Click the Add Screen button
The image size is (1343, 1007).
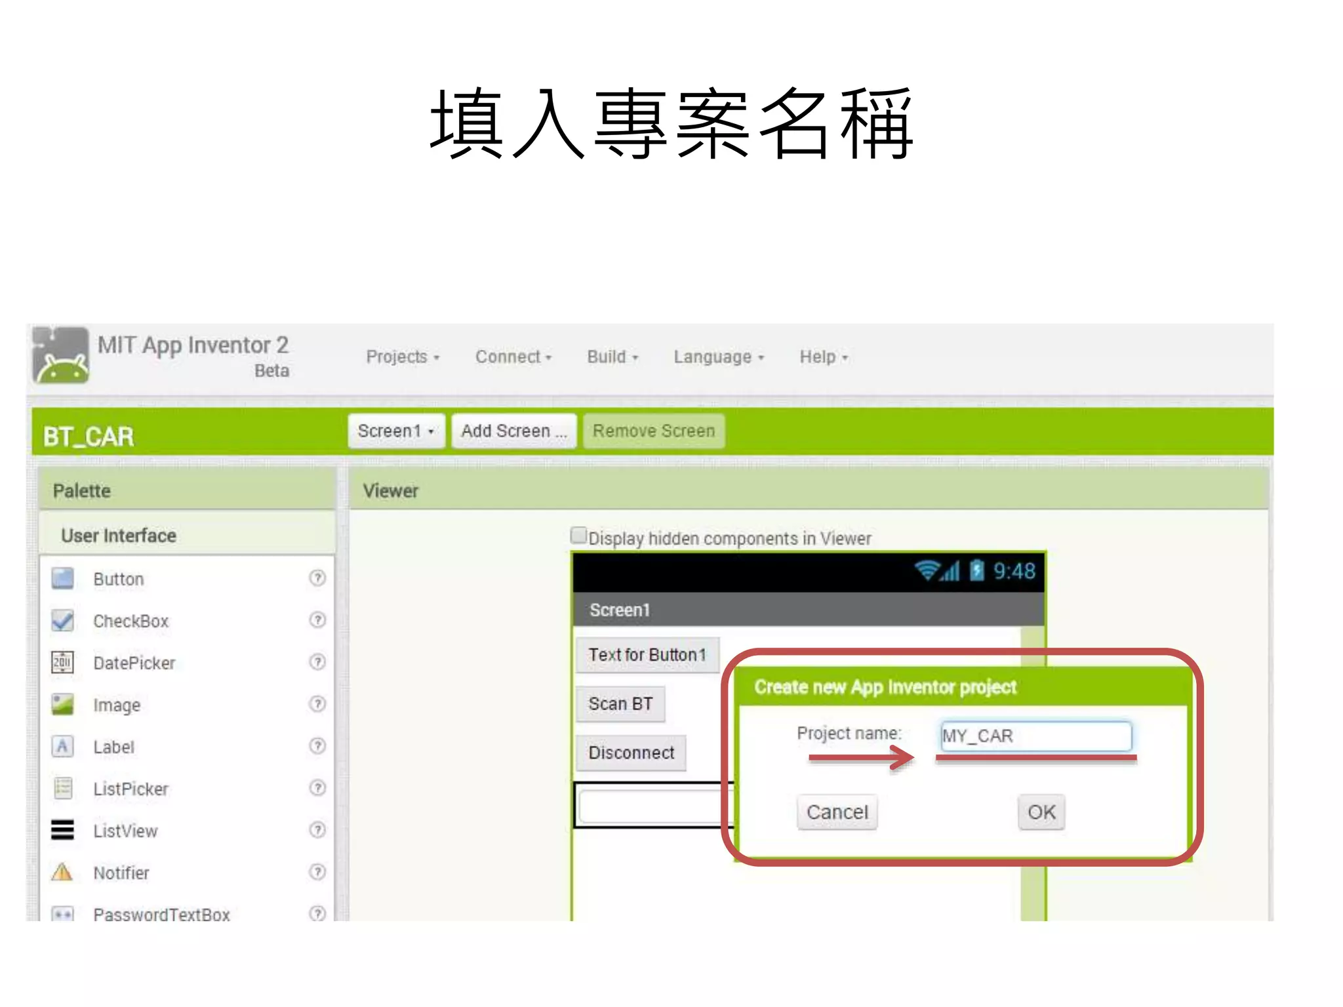(514, 431)
